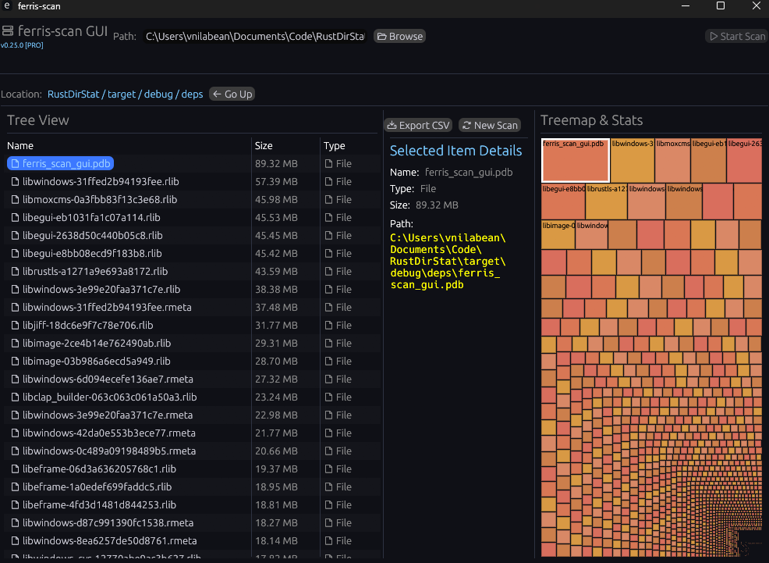Click the Export CSV button
The height and width of the screenshot is (563, 769).
point(418,125)
